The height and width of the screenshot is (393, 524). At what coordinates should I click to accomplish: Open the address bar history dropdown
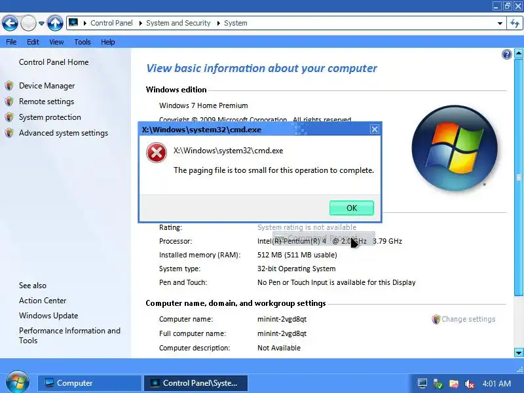tap(500, 24)
